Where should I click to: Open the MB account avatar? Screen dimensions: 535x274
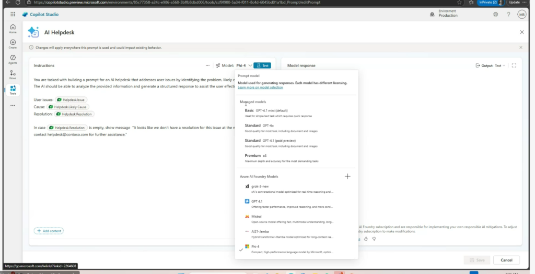coord(521,14)
